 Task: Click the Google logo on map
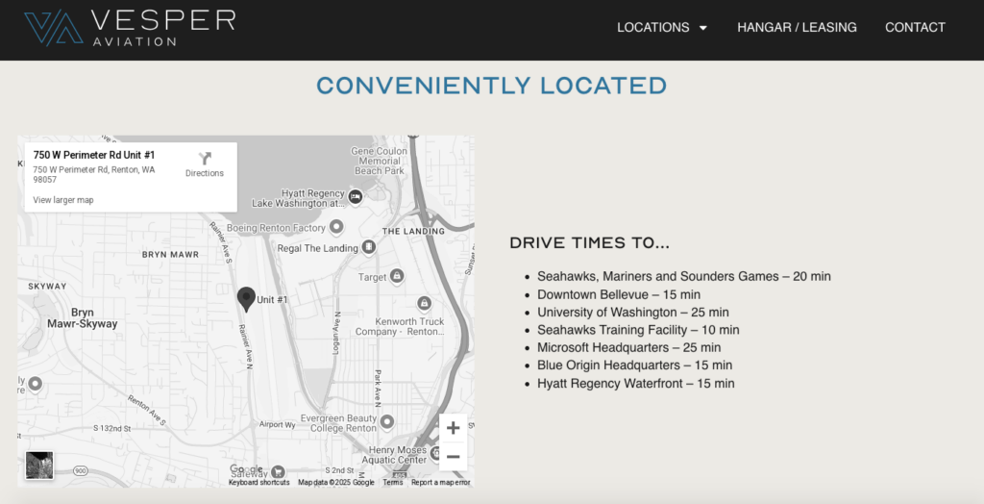click(246, 468)
